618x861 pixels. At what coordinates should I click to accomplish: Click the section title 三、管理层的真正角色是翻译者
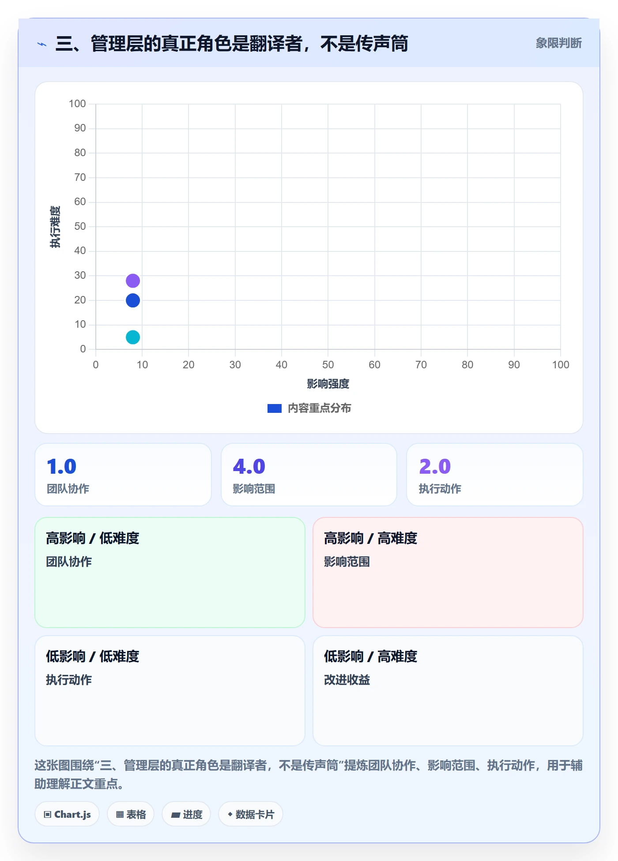click(232, 44)
